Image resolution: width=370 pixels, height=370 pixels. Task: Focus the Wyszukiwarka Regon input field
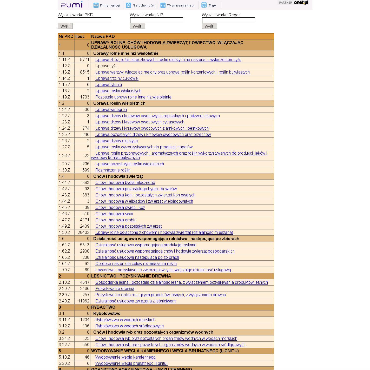pyautogui.click(x=228, y=20)
